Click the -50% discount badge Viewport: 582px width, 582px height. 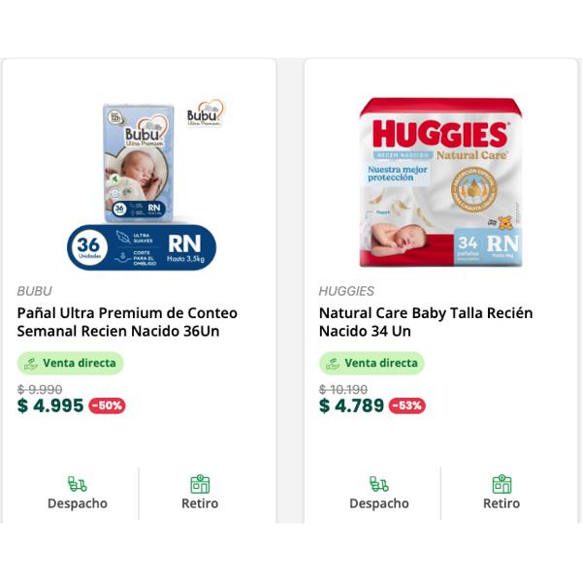[107, 405]
